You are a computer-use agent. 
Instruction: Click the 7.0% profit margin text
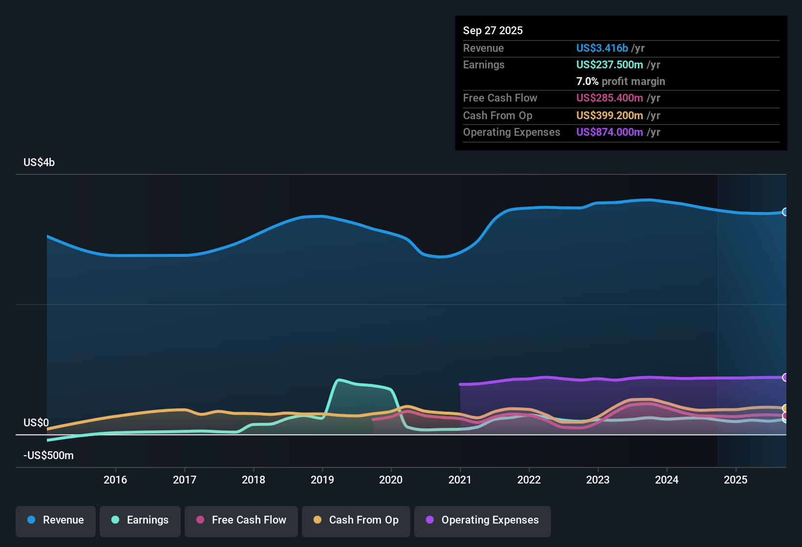point(621,81)
